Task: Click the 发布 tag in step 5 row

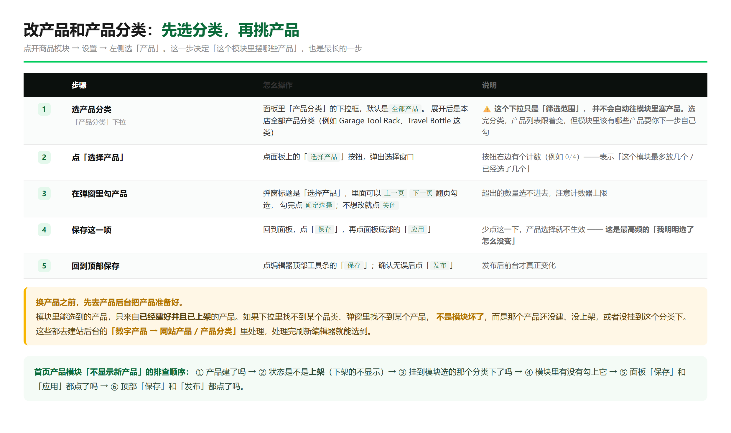Action: (x=439, y=265)
